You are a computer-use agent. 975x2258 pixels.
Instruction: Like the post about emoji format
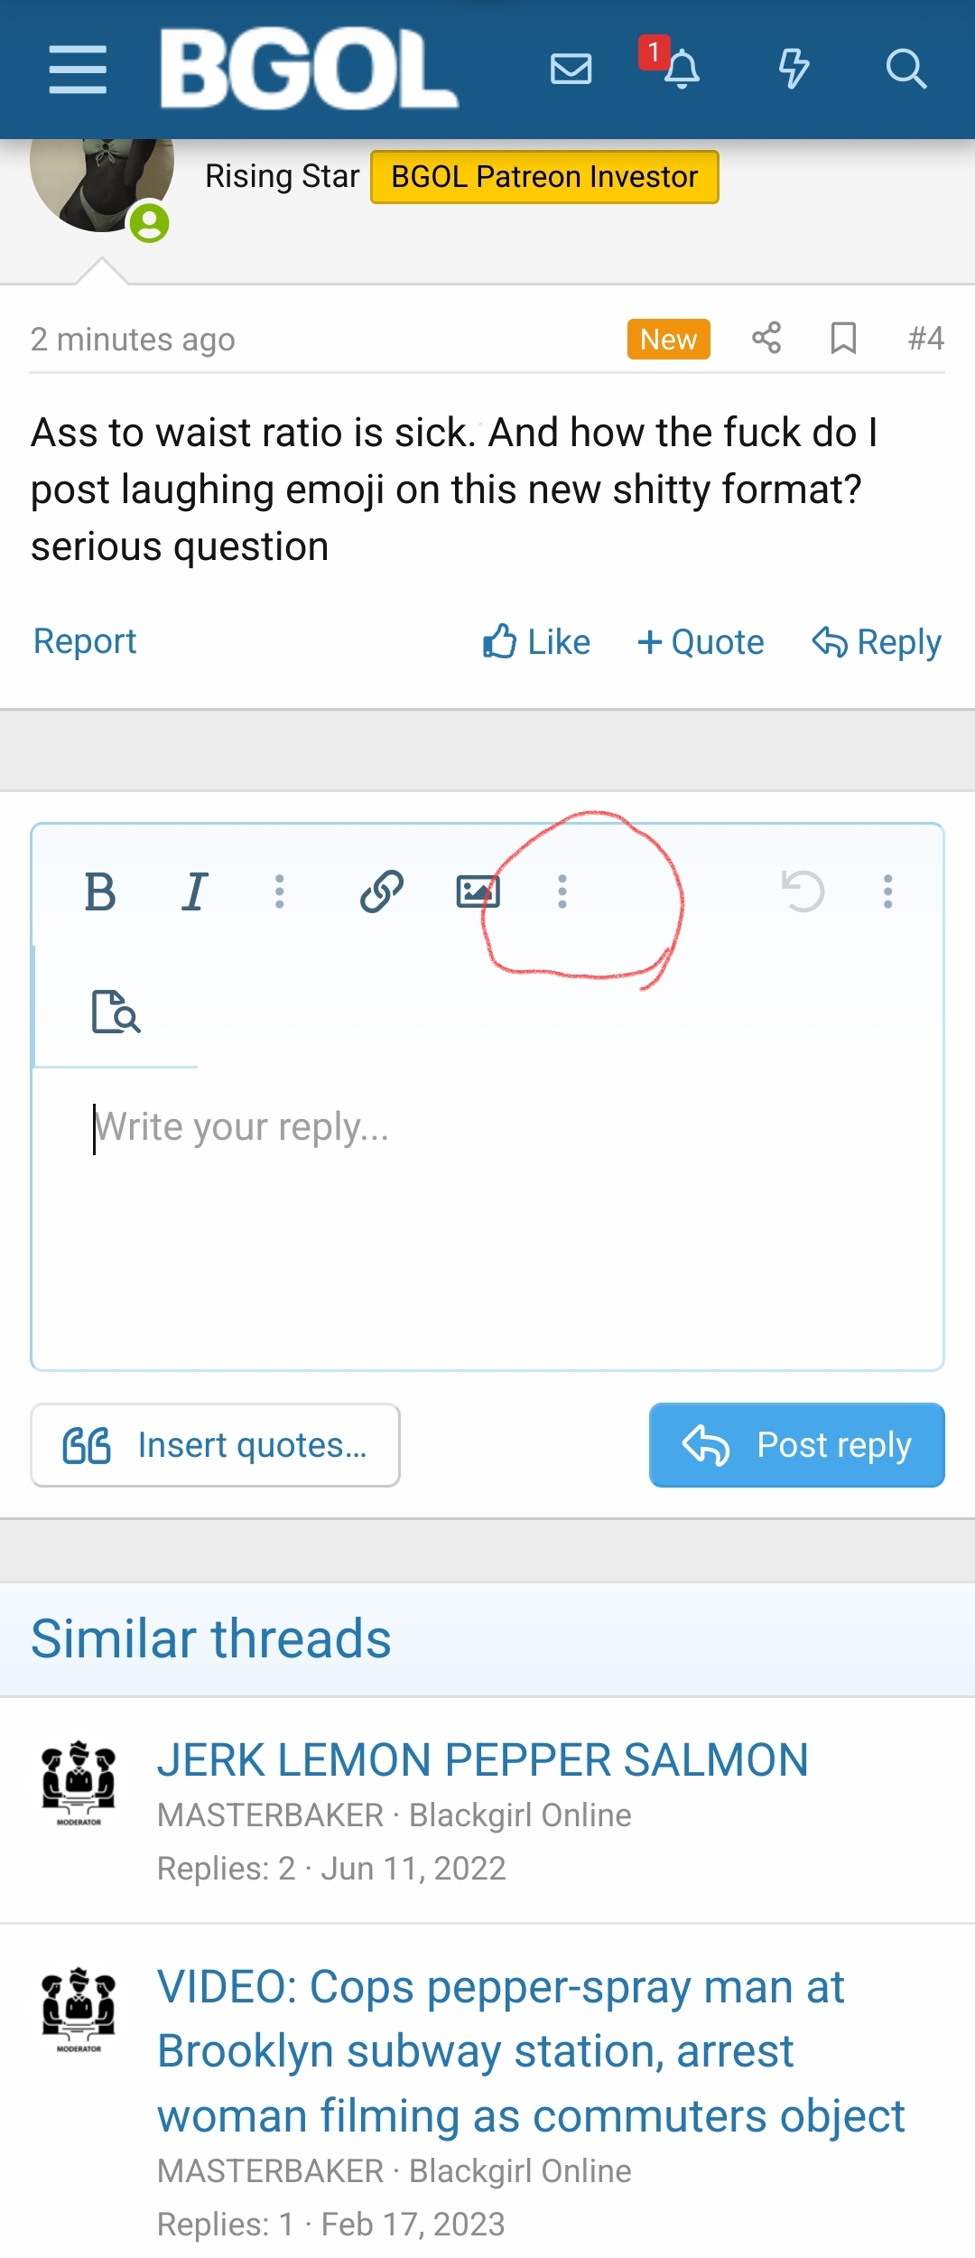(x=536, y=642)
